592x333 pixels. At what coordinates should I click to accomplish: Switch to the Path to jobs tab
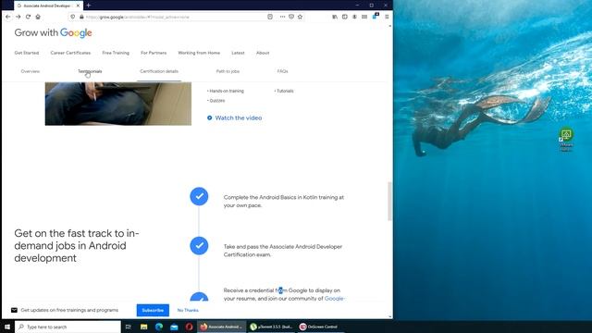(x=228, y=71)
